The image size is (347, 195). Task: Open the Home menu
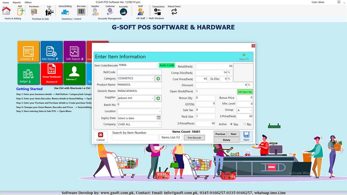point(6,2)
